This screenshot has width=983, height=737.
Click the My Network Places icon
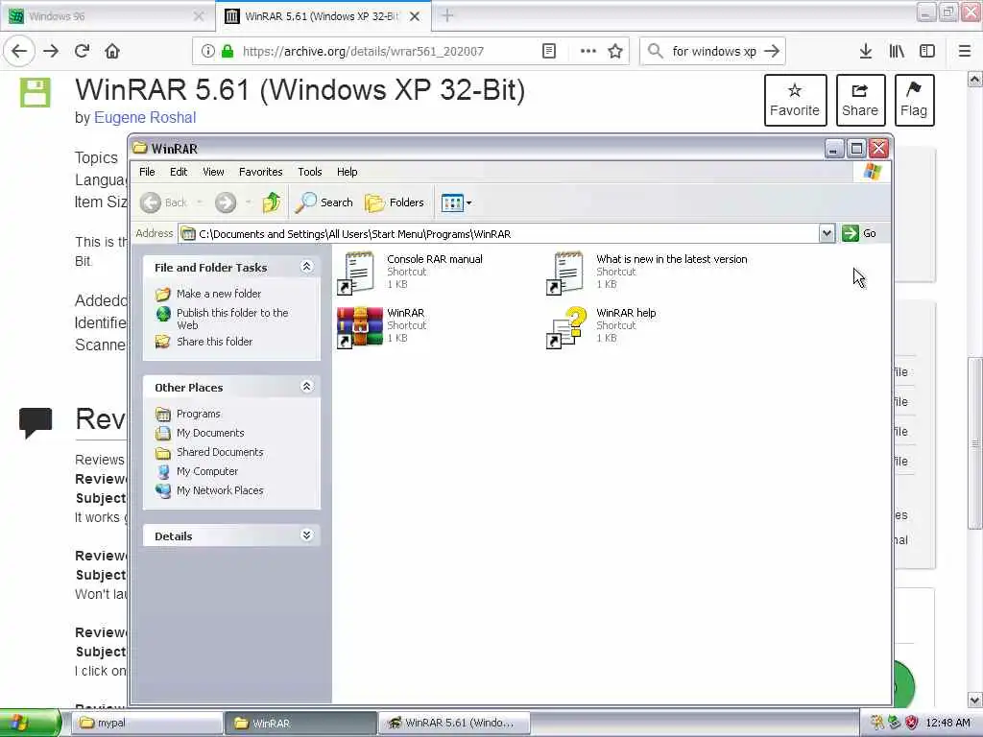(163, 490)
